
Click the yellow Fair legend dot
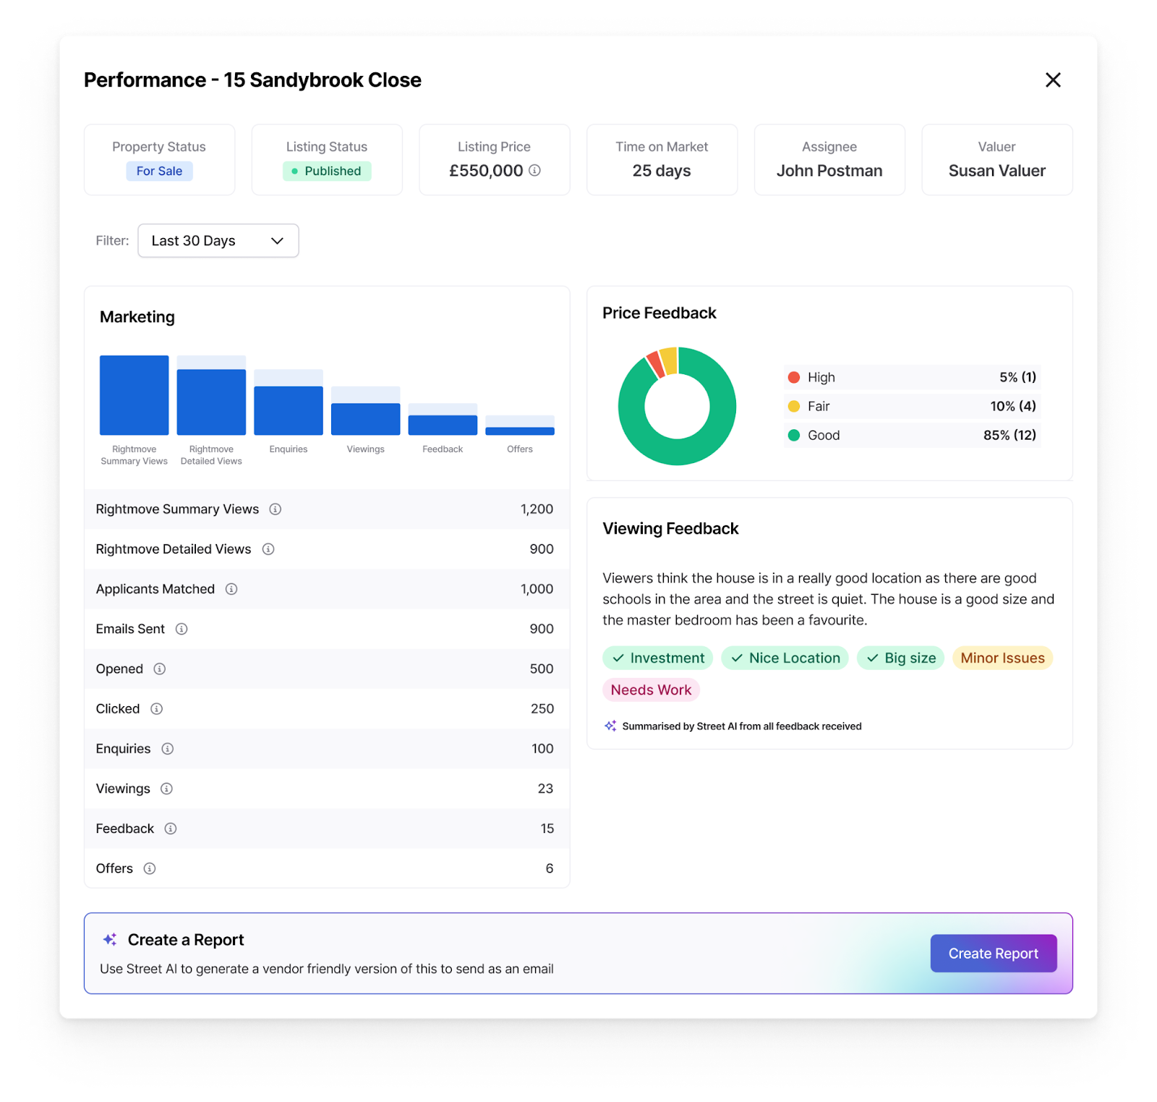pos(794,406)
